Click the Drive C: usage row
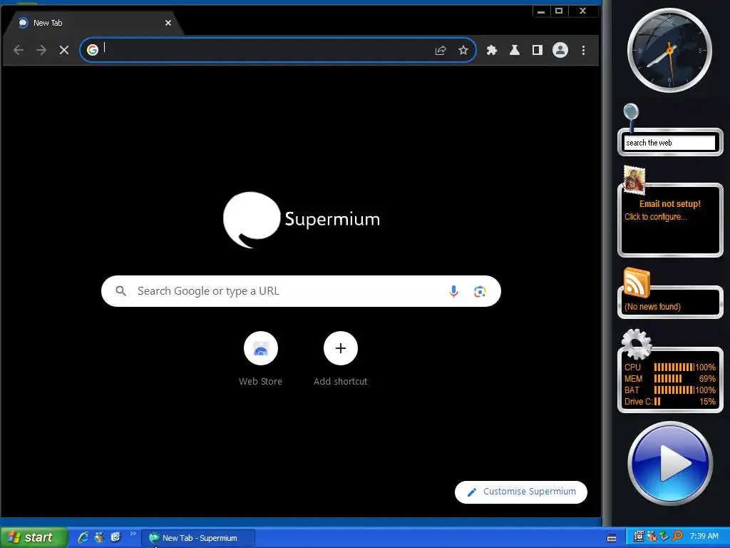This screenshot has width=730, height=548. tap(670, 402)
